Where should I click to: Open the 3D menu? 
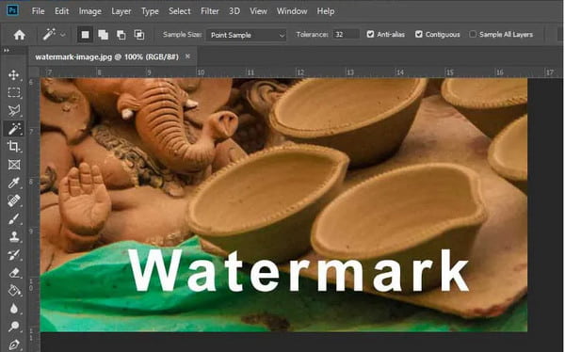234,11
